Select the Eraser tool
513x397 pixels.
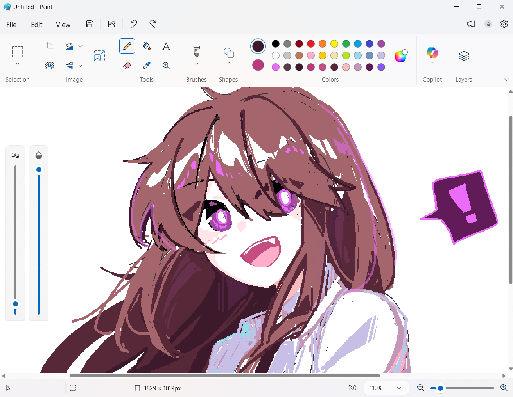(127, 66)
